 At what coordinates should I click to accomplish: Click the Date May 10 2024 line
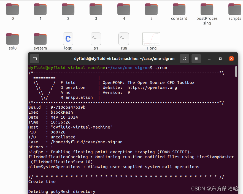click(53, 117)
